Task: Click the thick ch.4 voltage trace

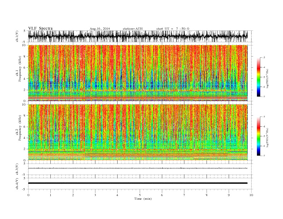Action: coord(138,183)
